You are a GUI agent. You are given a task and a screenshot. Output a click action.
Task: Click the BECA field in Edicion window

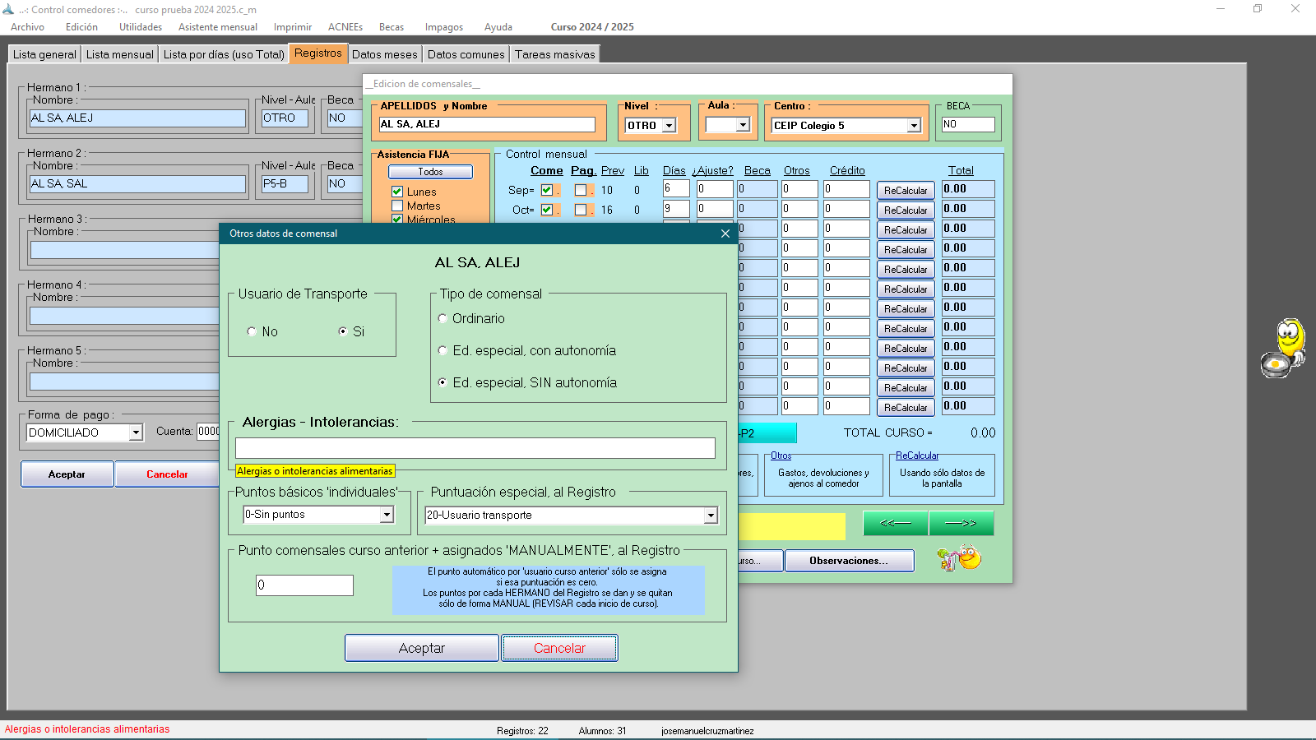click(x=968, y=124)
